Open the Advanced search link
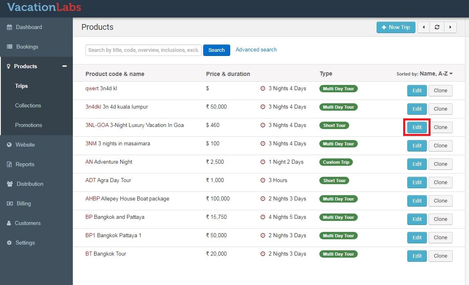This screenshot has height=285, width=469. [256, 49]
